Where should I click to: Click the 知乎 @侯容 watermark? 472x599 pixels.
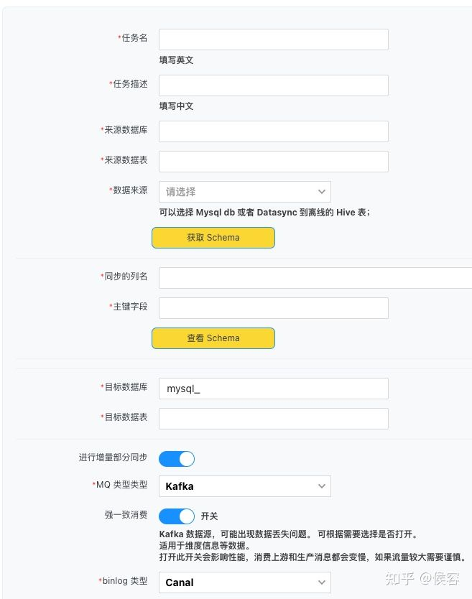tap(422, 579)
